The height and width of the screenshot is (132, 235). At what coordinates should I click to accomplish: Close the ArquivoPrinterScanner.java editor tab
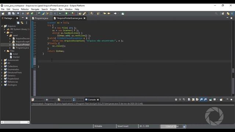point(84,18)
